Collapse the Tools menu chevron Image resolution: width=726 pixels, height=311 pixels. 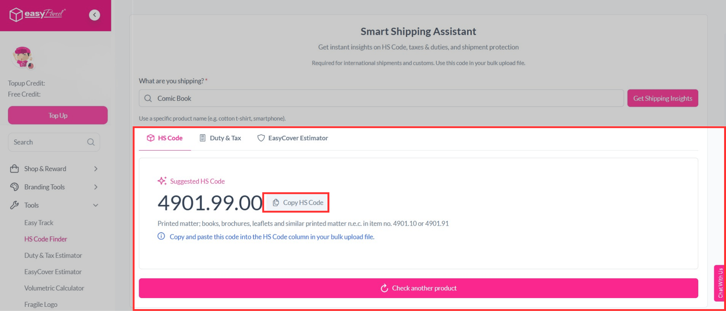(96, 205)
